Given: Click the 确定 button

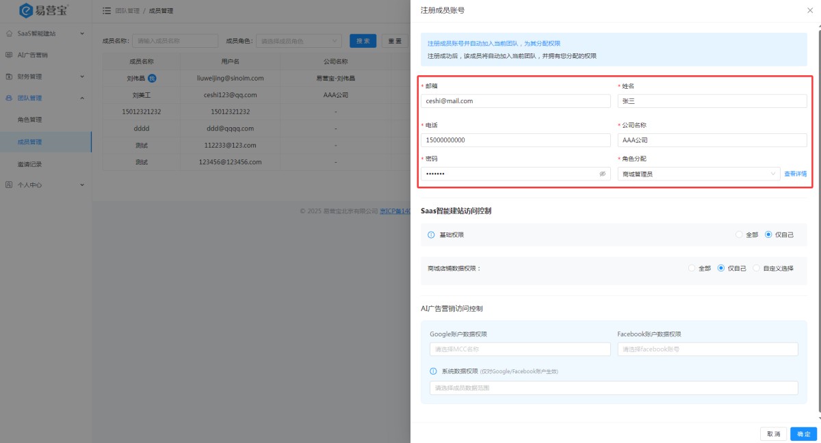Looking at the screenshot, I should 803,434.
